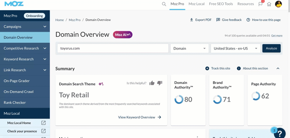Click the Brand Authority 71 ring
290x138 pixels.
[x=217, y=99]
